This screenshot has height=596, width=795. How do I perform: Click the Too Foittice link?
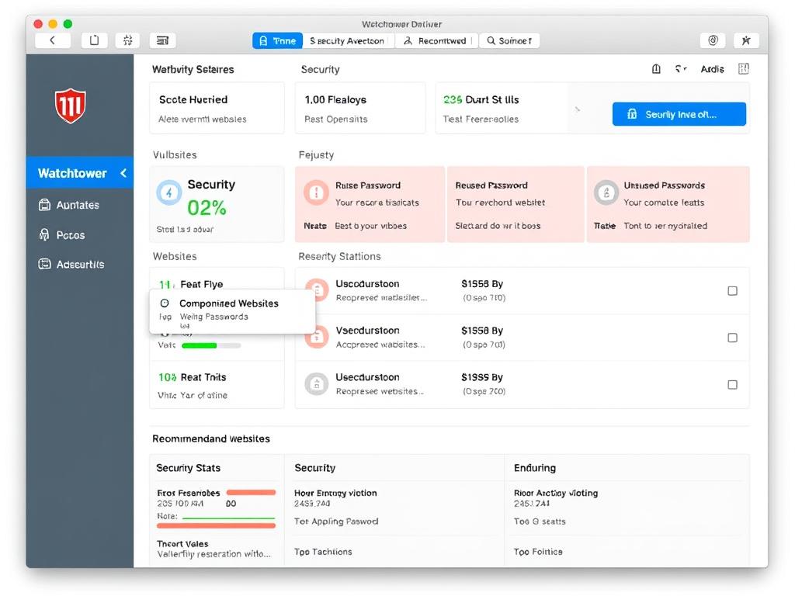(x=538, y=552)
